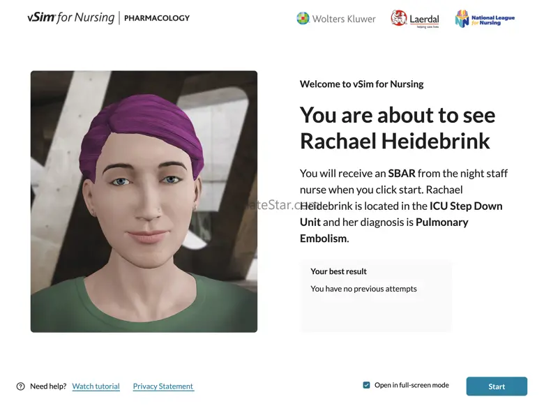Click the PHARMACOLOGY header label

click(x=157, y=18)
